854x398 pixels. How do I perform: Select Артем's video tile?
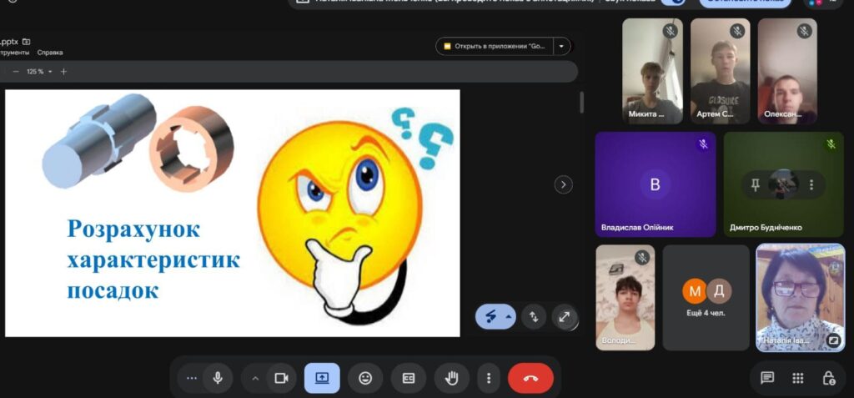720,71
